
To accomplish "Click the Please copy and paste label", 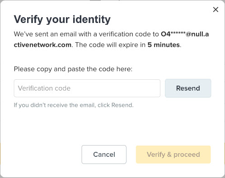I will click(73, 69).
